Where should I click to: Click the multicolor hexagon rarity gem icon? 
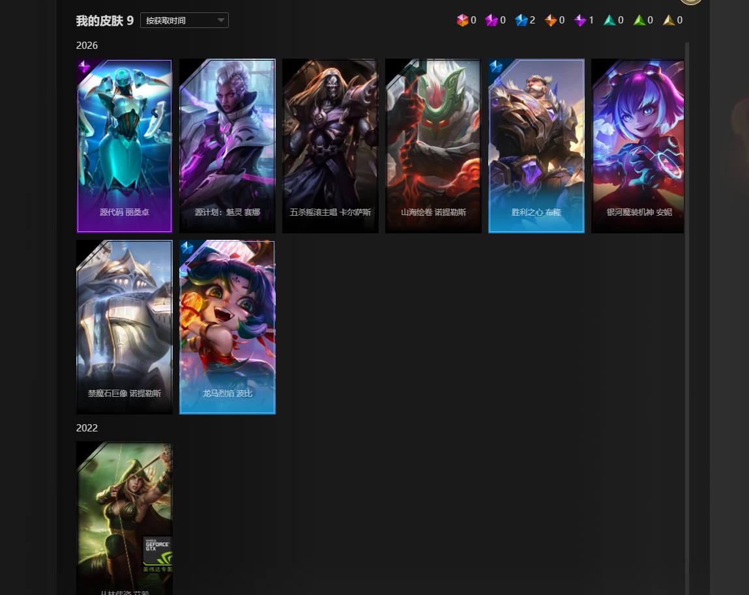pos(462,20)
